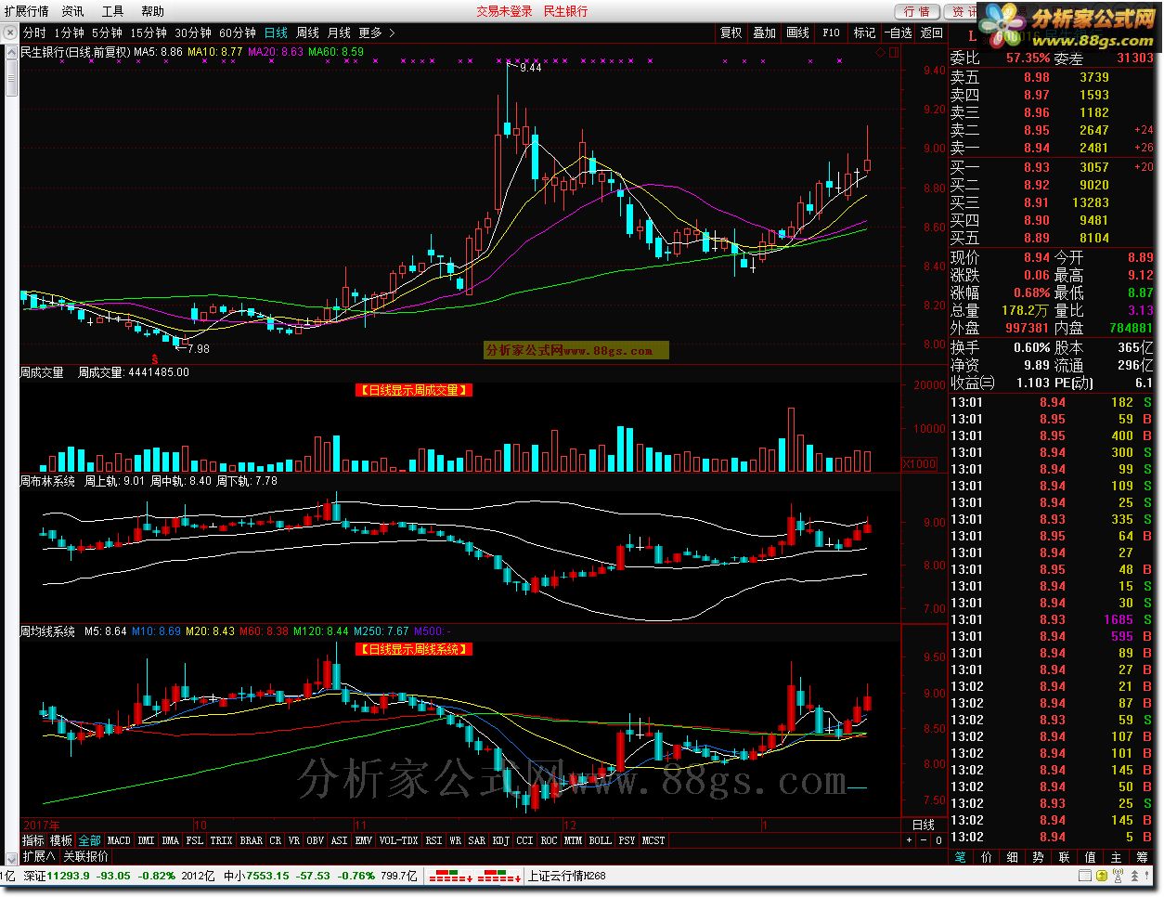Apply VOL-TDX indicator
The height and width of the screenshot is (897, 1164).
[x=399, y=840]
